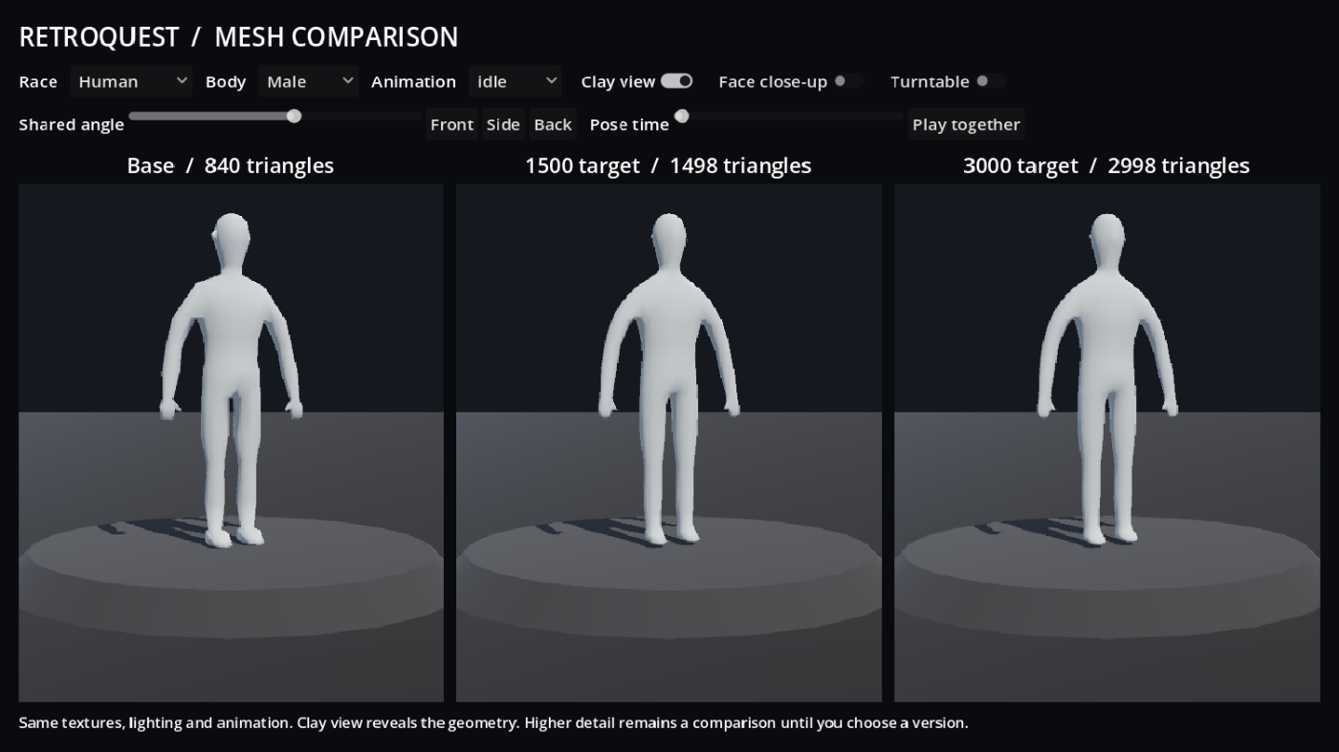The height and width of the screenshot is (752, 1339).
Task: Click the 3000 target / 2998 triangles heading
Action: coord(1107,165)
